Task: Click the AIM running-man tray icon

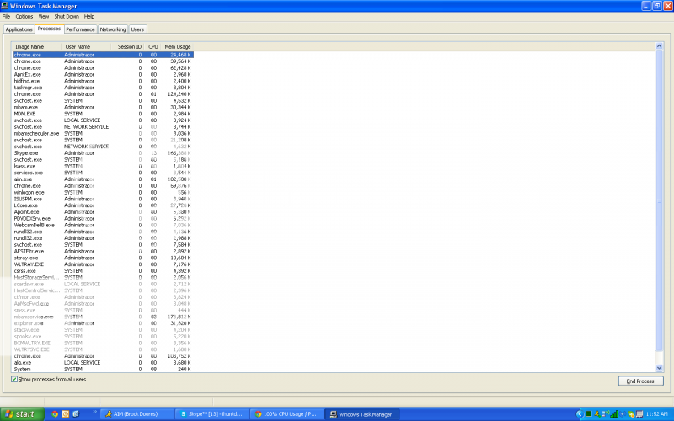Action: pyautogui.click(x=597, y=414)
